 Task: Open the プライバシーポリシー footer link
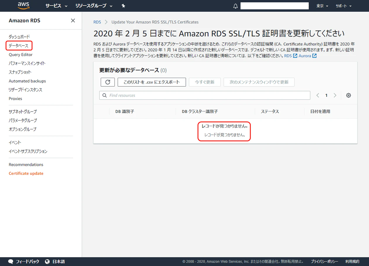pos(325,262)
